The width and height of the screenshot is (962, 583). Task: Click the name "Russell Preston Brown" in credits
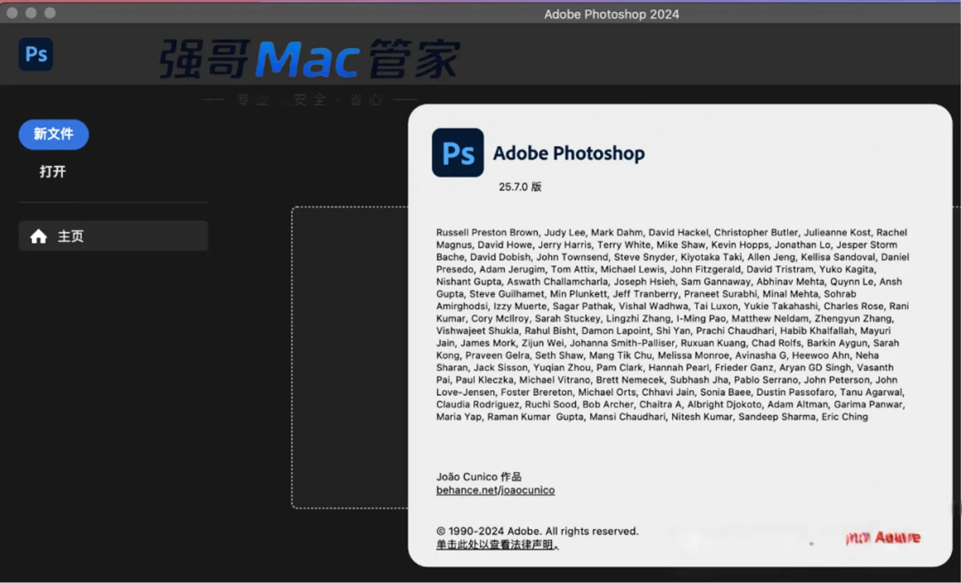(x=488, y=233)
